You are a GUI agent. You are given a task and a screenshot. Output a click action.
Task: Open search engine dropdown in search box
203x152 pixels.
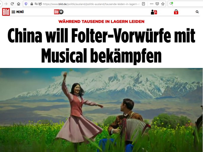(171, 4)
